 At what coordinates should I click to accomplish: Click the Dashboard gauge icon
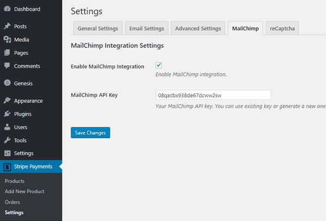click(7, 9)
